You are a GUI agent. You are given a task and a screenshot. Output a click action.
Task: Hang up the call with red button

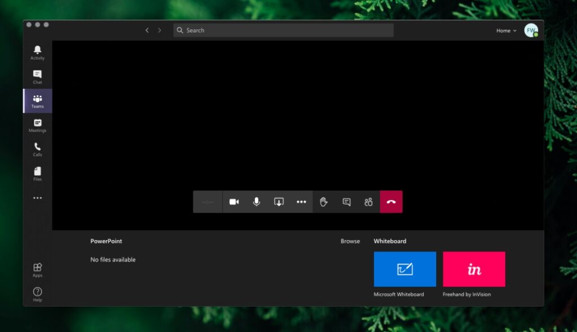(391, 202)
